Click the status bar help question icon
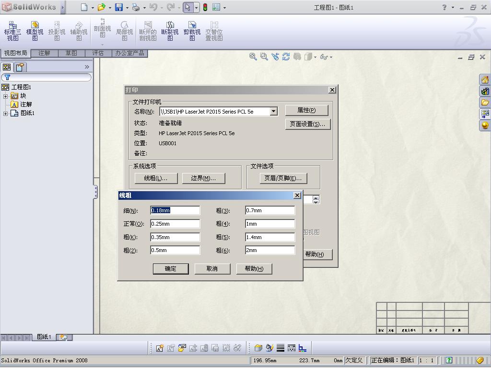 [449, 360]
